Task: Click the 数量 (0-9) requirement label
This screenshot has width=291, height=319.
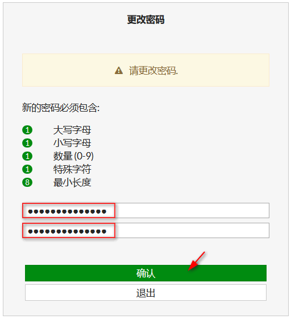Action: [73, 156]
